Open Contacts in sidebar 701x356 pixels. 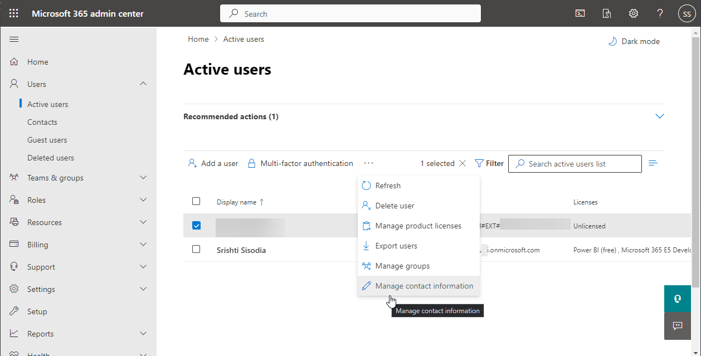42,122
